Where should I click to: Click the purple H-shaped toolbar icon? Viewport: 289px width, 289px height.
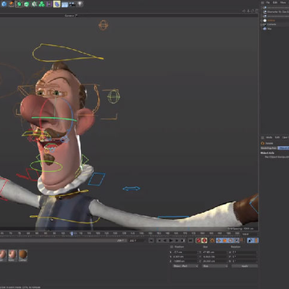49,4
